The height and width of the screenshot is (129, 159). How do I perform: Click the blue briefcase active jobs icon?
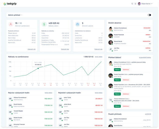point(78,24)
